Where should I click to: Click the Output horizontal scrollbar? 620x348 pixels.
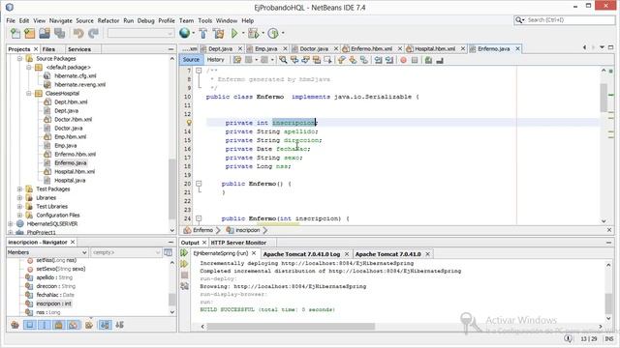point(291,327)
